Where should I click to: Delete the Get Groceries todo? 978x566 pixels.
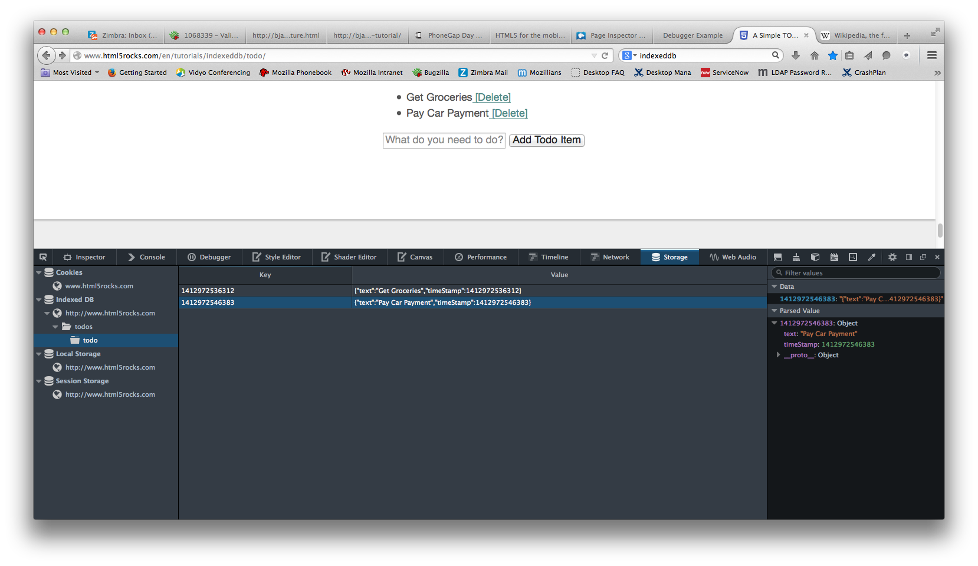493,97
